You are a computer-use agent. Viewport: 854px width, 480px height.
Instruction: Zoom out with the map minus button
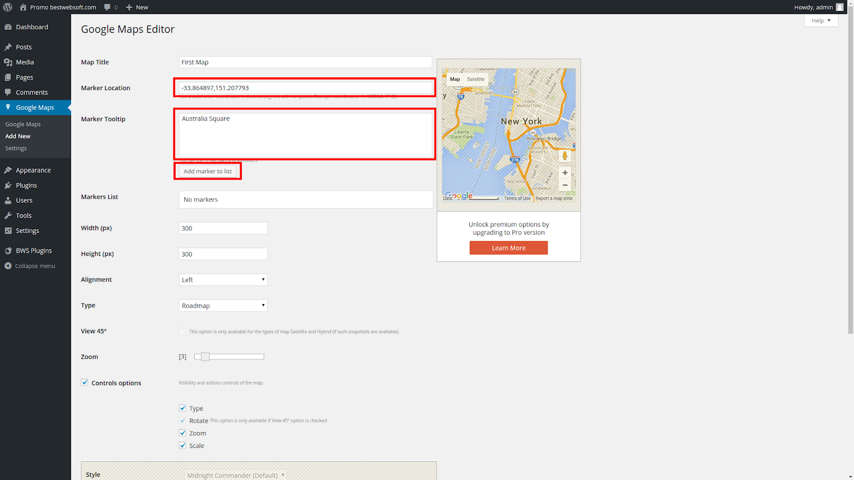pos(565,185)
